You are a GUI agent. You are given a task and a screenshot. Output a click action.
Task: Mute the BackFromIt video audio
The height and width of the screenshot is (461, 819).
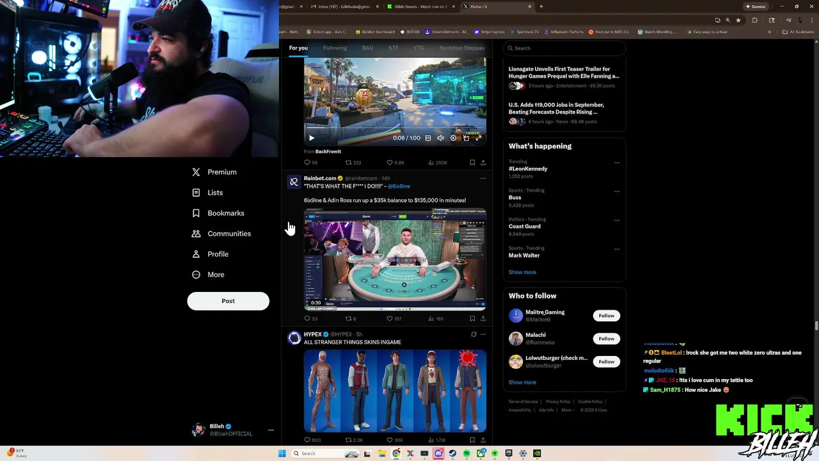(x=440, y=138)
